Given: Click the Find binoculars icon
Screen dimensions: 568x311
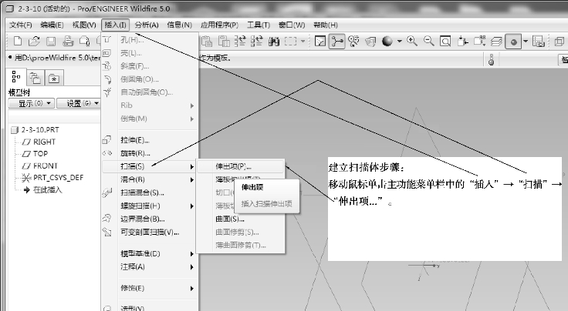Looking at the screenshot, I should 274,41.
